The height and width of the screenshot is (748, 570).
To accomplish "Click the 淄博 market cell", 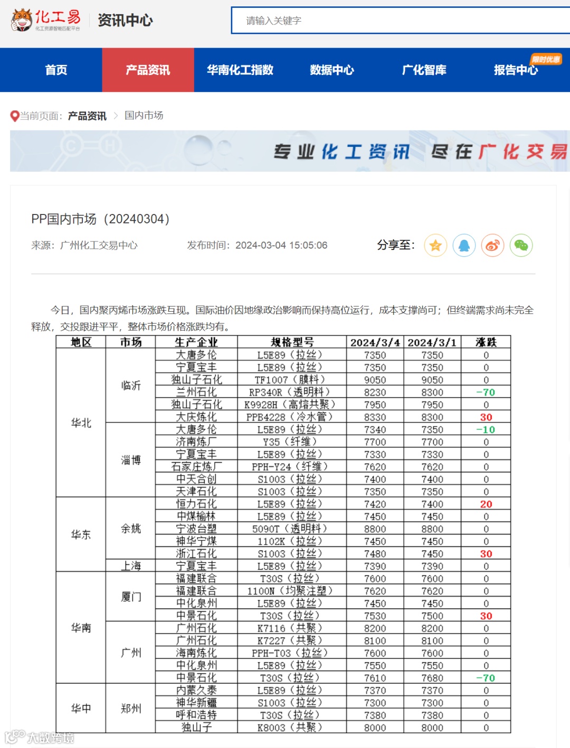I will point(131,460).
